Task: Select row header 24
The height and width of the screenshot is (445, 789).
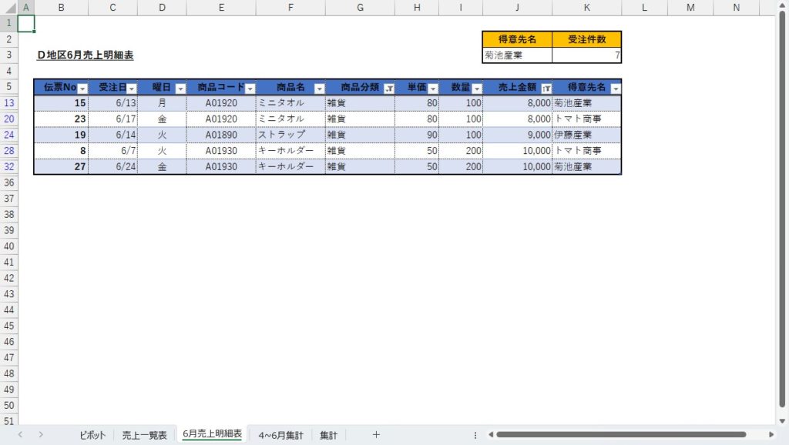Action: [8, 135]
